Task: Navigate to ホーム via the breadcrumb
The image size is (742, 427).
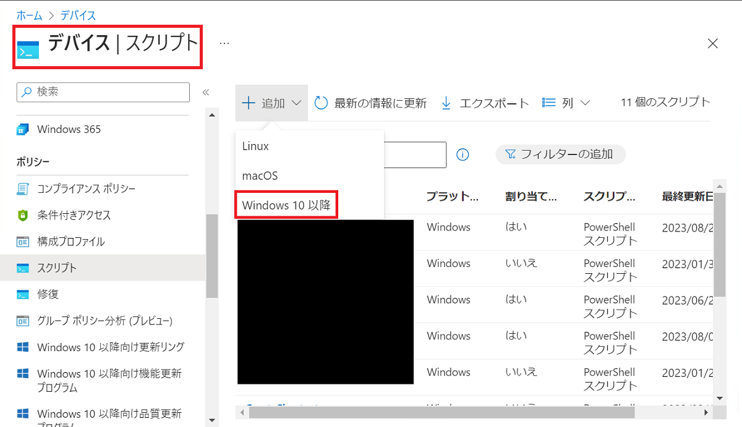Action: [x=29, y=15]
